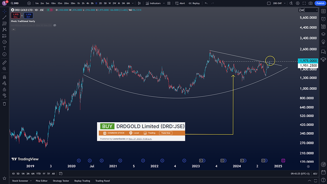Undo the last chart action
Viewport: 327px width, 184px height.
pos(206,3)
